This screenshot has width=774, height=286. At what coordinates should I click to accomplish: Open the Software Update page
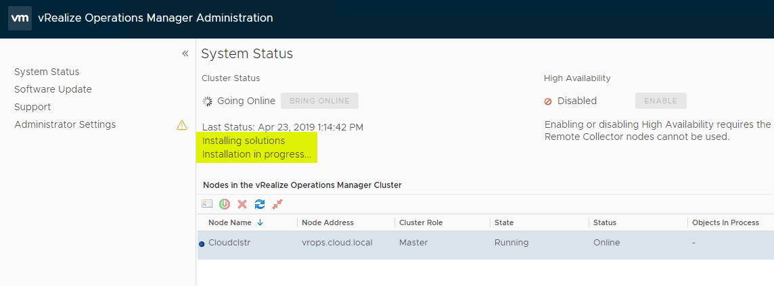[53, 89]
